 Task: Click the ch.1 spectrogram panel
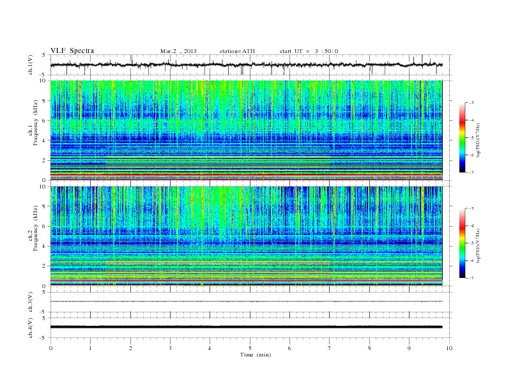[x=246, y=130]
